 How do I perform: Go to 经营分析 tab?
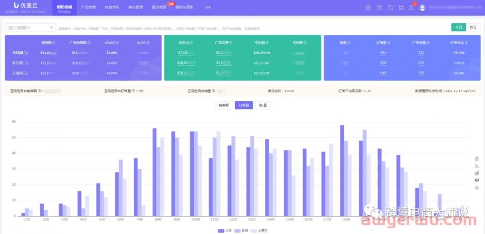[x=112, y=7]
